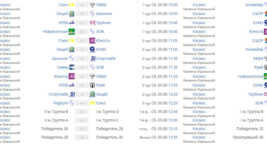Click ЗЖБИ logo in Юность–ЗЖБИ match
The height and width of the screenshot is (145, 267).
[92, 76]
